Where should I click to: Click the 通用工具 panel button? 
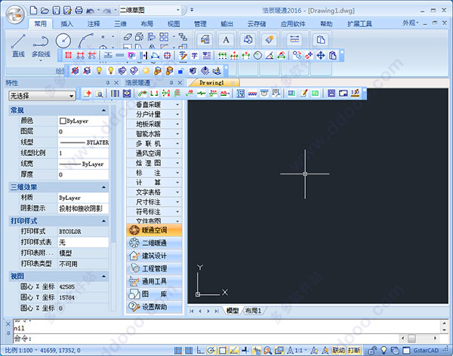[x=154, y=281]
